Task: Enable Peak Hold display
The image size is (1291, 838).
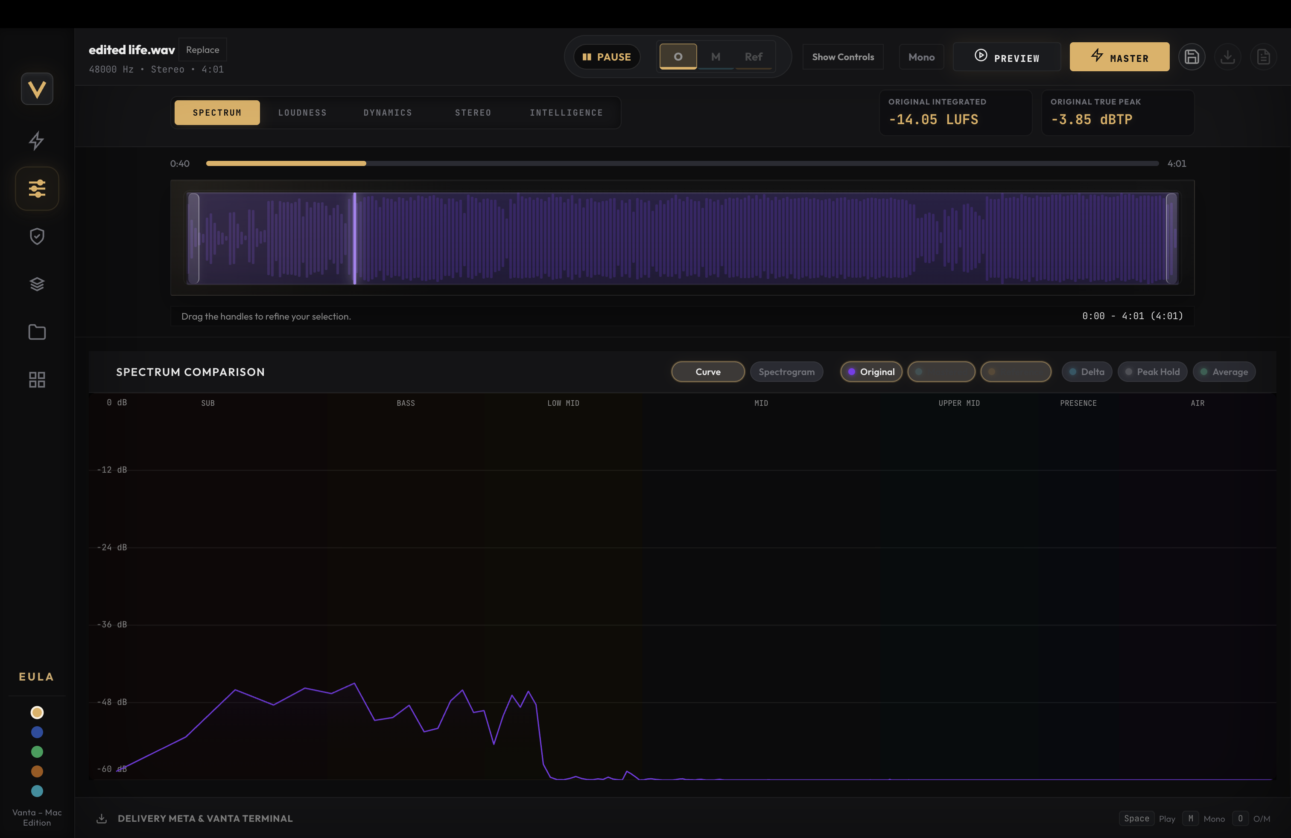Action: 1152,372
